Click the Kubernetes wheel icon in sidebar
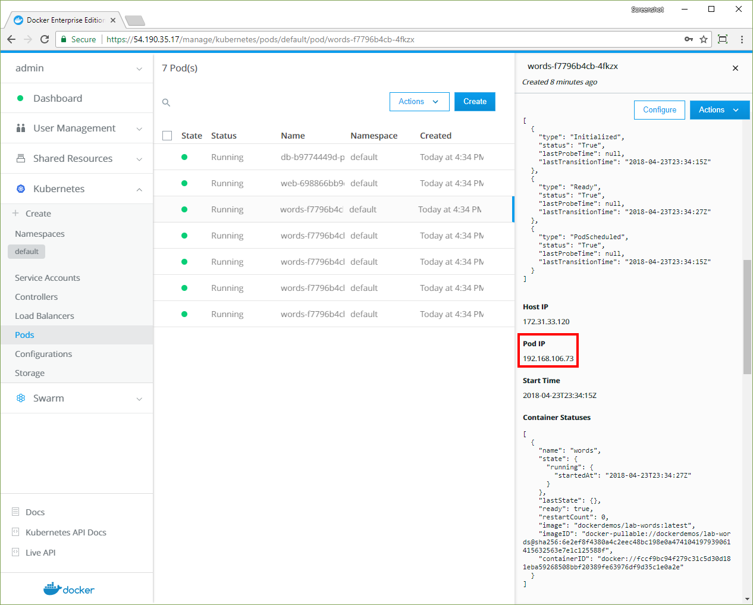Image resolution: width=753 pixels, height=605 pixels. (x=21, y=189)
